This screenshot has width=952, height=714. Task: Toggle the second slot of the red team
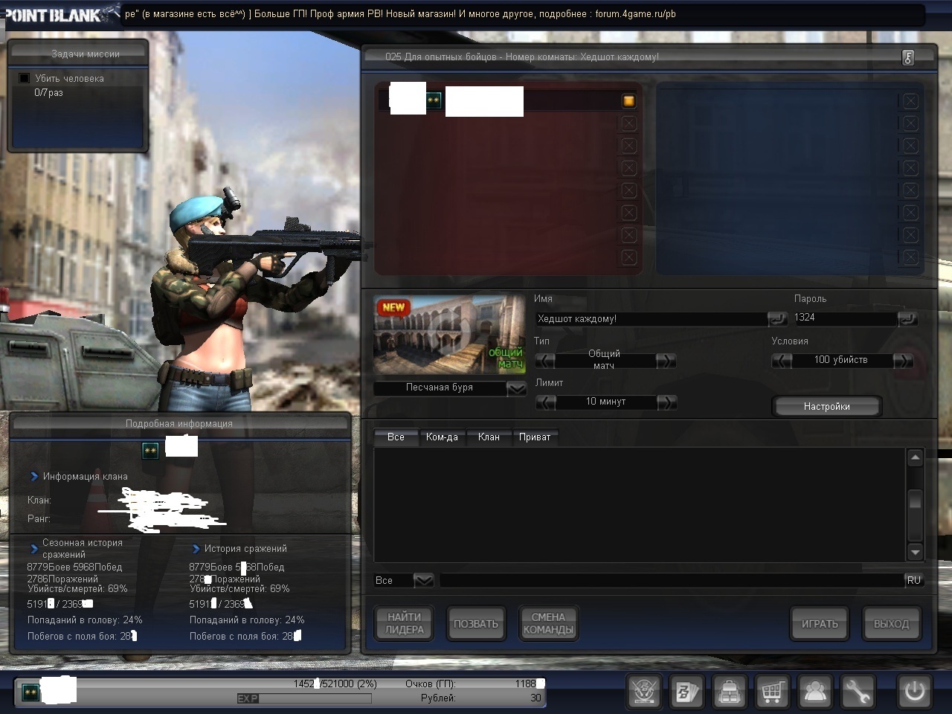coord(628,123)
